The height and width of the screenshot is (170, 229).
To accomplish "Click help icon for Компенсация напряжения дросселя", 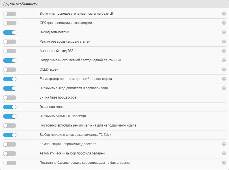I will (x=224, y=144).
